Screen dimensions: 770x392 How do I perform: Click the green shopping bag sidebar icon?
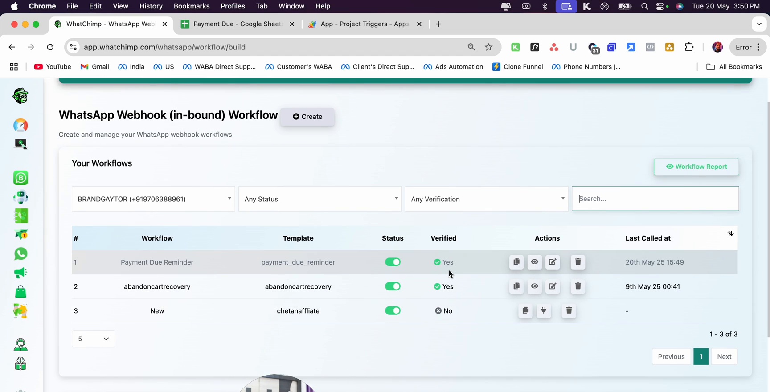click(x=20, y=292)
